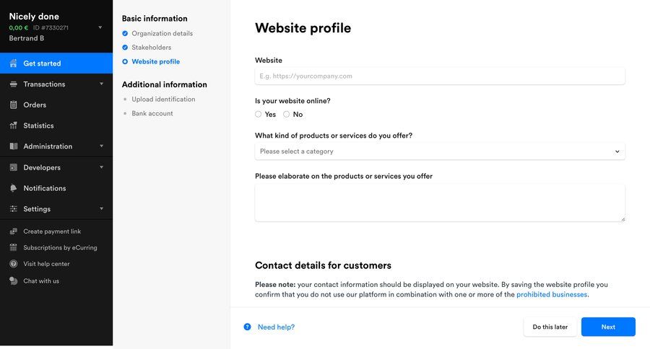Click the Chat with us icon
Image resolution: width=650 pixels, height=349 pixels.
14,281
